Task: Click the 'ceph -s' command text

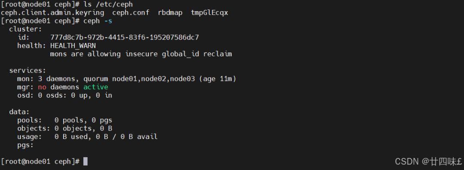Action: point(98,22)
